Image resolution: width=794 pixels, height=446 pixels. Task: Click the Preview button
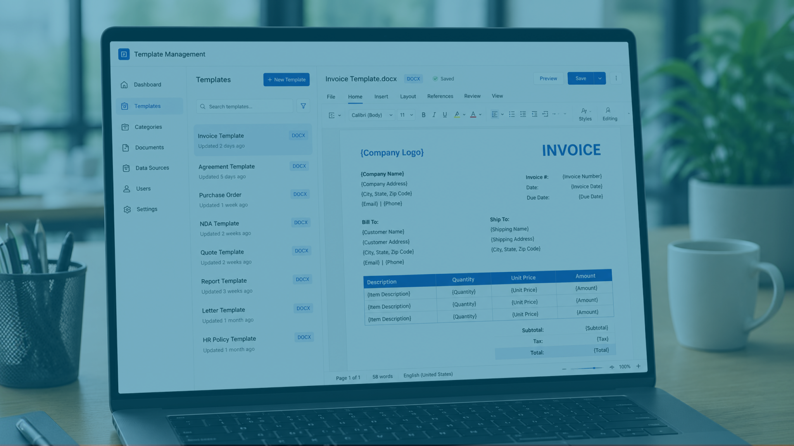pos(548,78)
